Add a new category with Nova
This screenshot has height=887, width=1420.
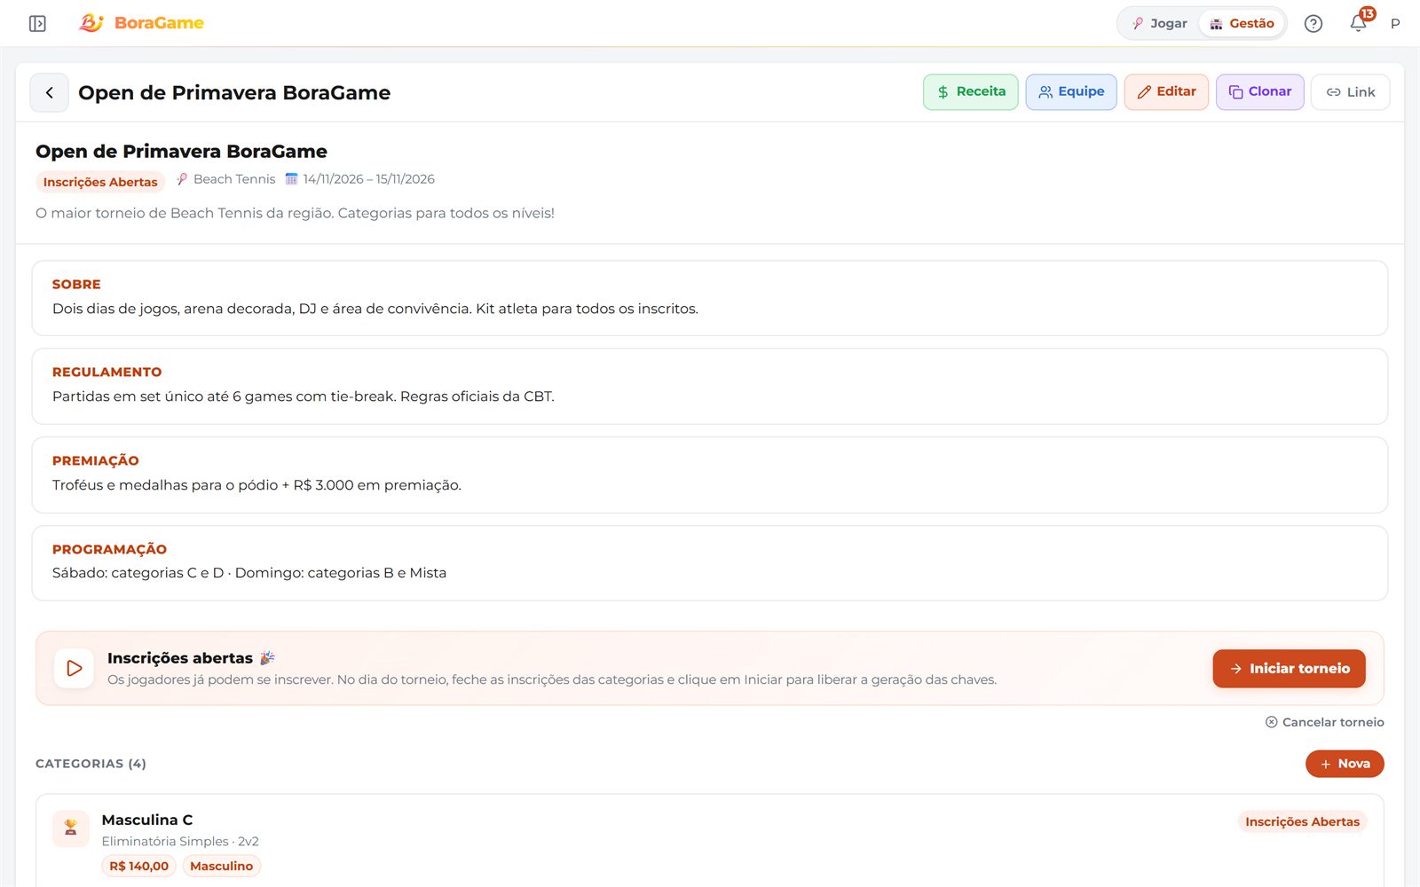[x=1345, y=764]
